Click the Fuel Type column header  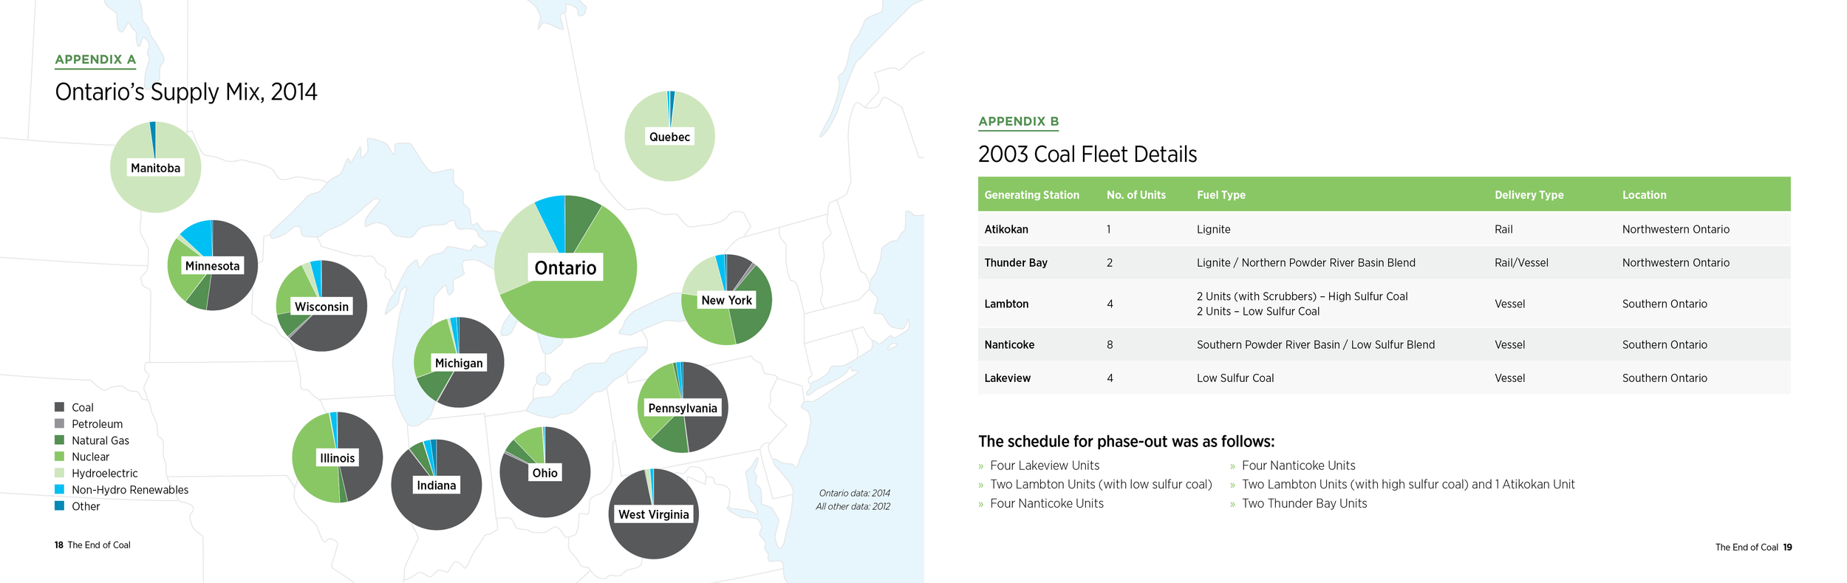point(1220,195)
